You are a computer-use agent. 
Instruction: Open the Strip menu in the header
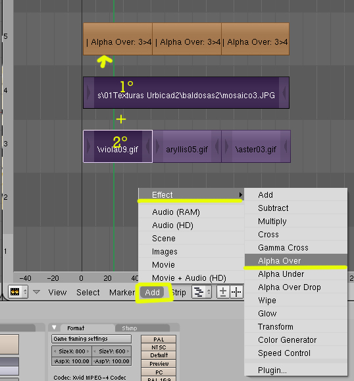click(179, 292)
